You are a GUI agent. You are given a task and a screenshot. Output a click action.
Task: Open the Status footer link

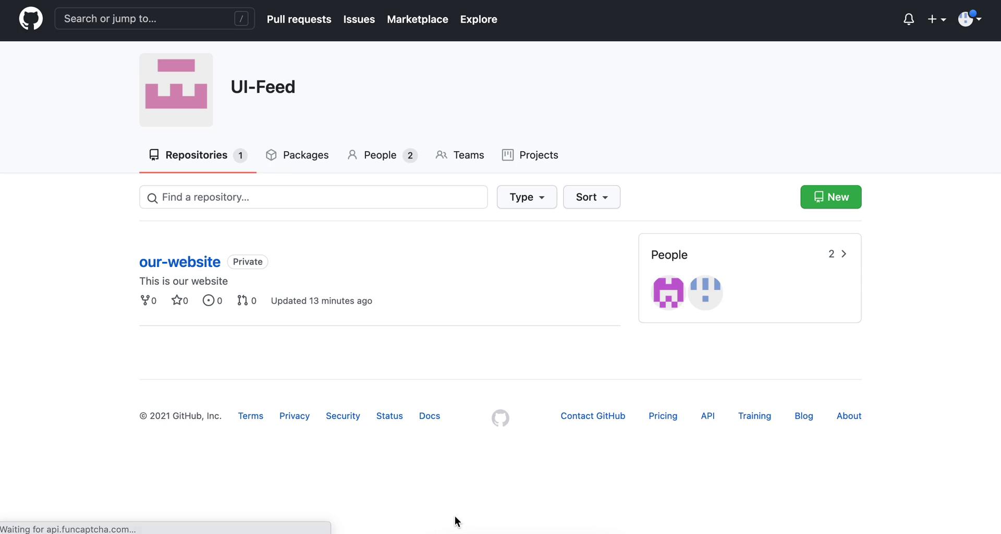[389, 416]
